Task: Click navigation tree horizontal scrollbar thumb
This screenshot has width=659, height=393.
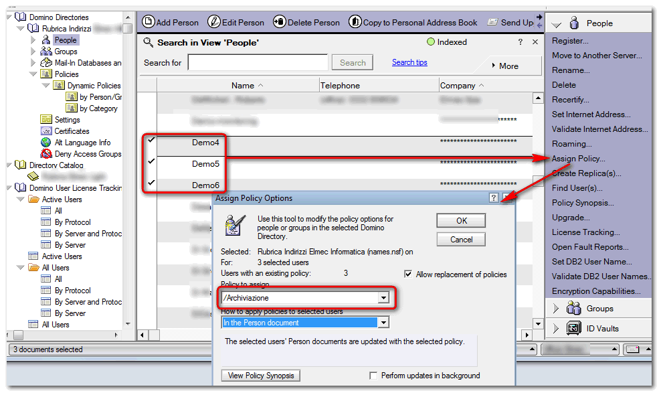Action: [18, 335]
